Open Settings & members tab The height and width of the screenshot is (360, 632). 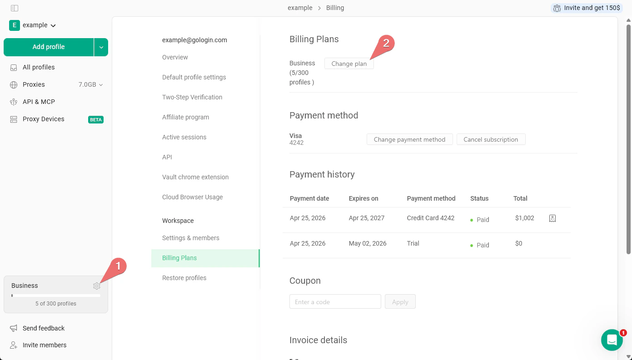point(191,238)
